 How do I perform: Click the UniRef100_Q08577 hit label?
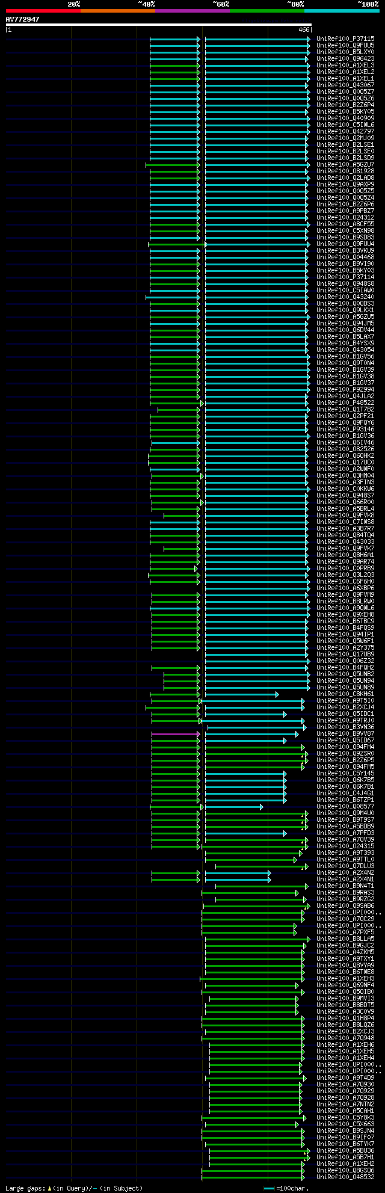[x=345, y=807]
